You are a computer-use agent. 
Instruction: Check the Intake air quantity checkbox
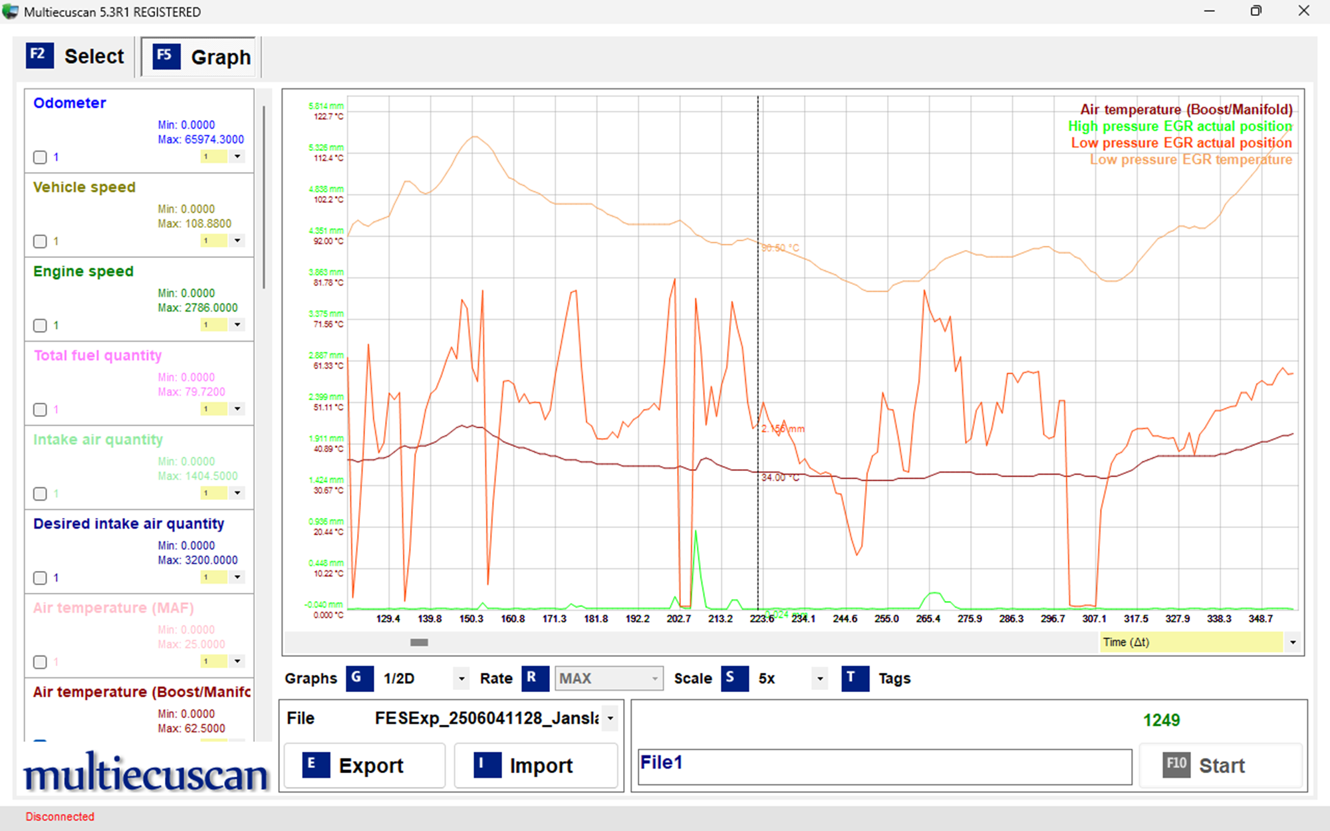[40, 494]
